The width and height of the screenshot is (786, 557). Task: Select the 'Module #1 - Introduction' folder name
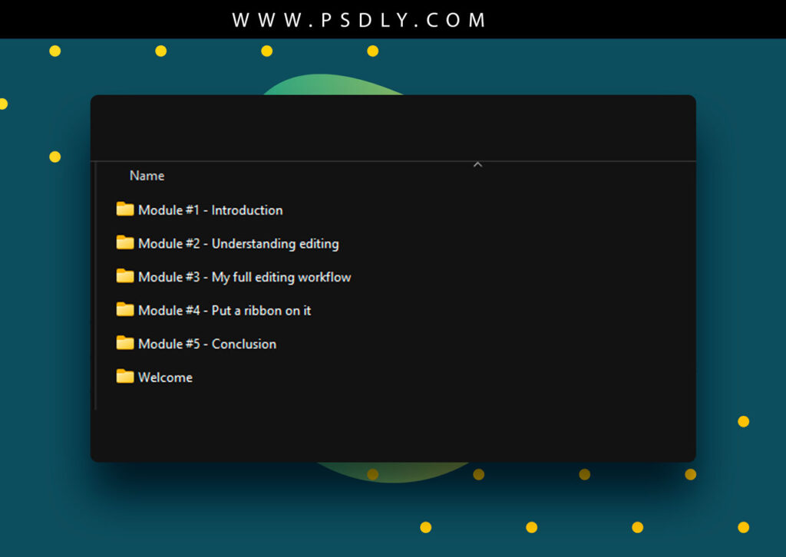(210, 210)
